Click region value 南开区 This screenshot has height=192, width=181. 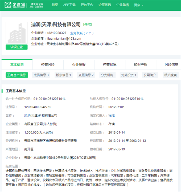[29, 149]
